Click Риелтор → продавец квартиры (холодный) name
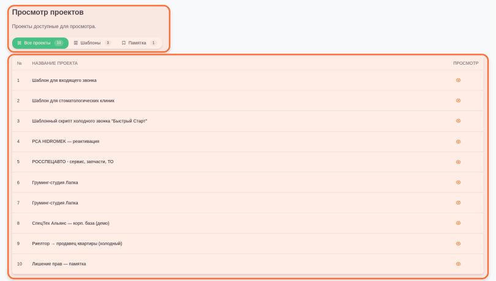Screen dimensions: 496x281 click(77, 243)
